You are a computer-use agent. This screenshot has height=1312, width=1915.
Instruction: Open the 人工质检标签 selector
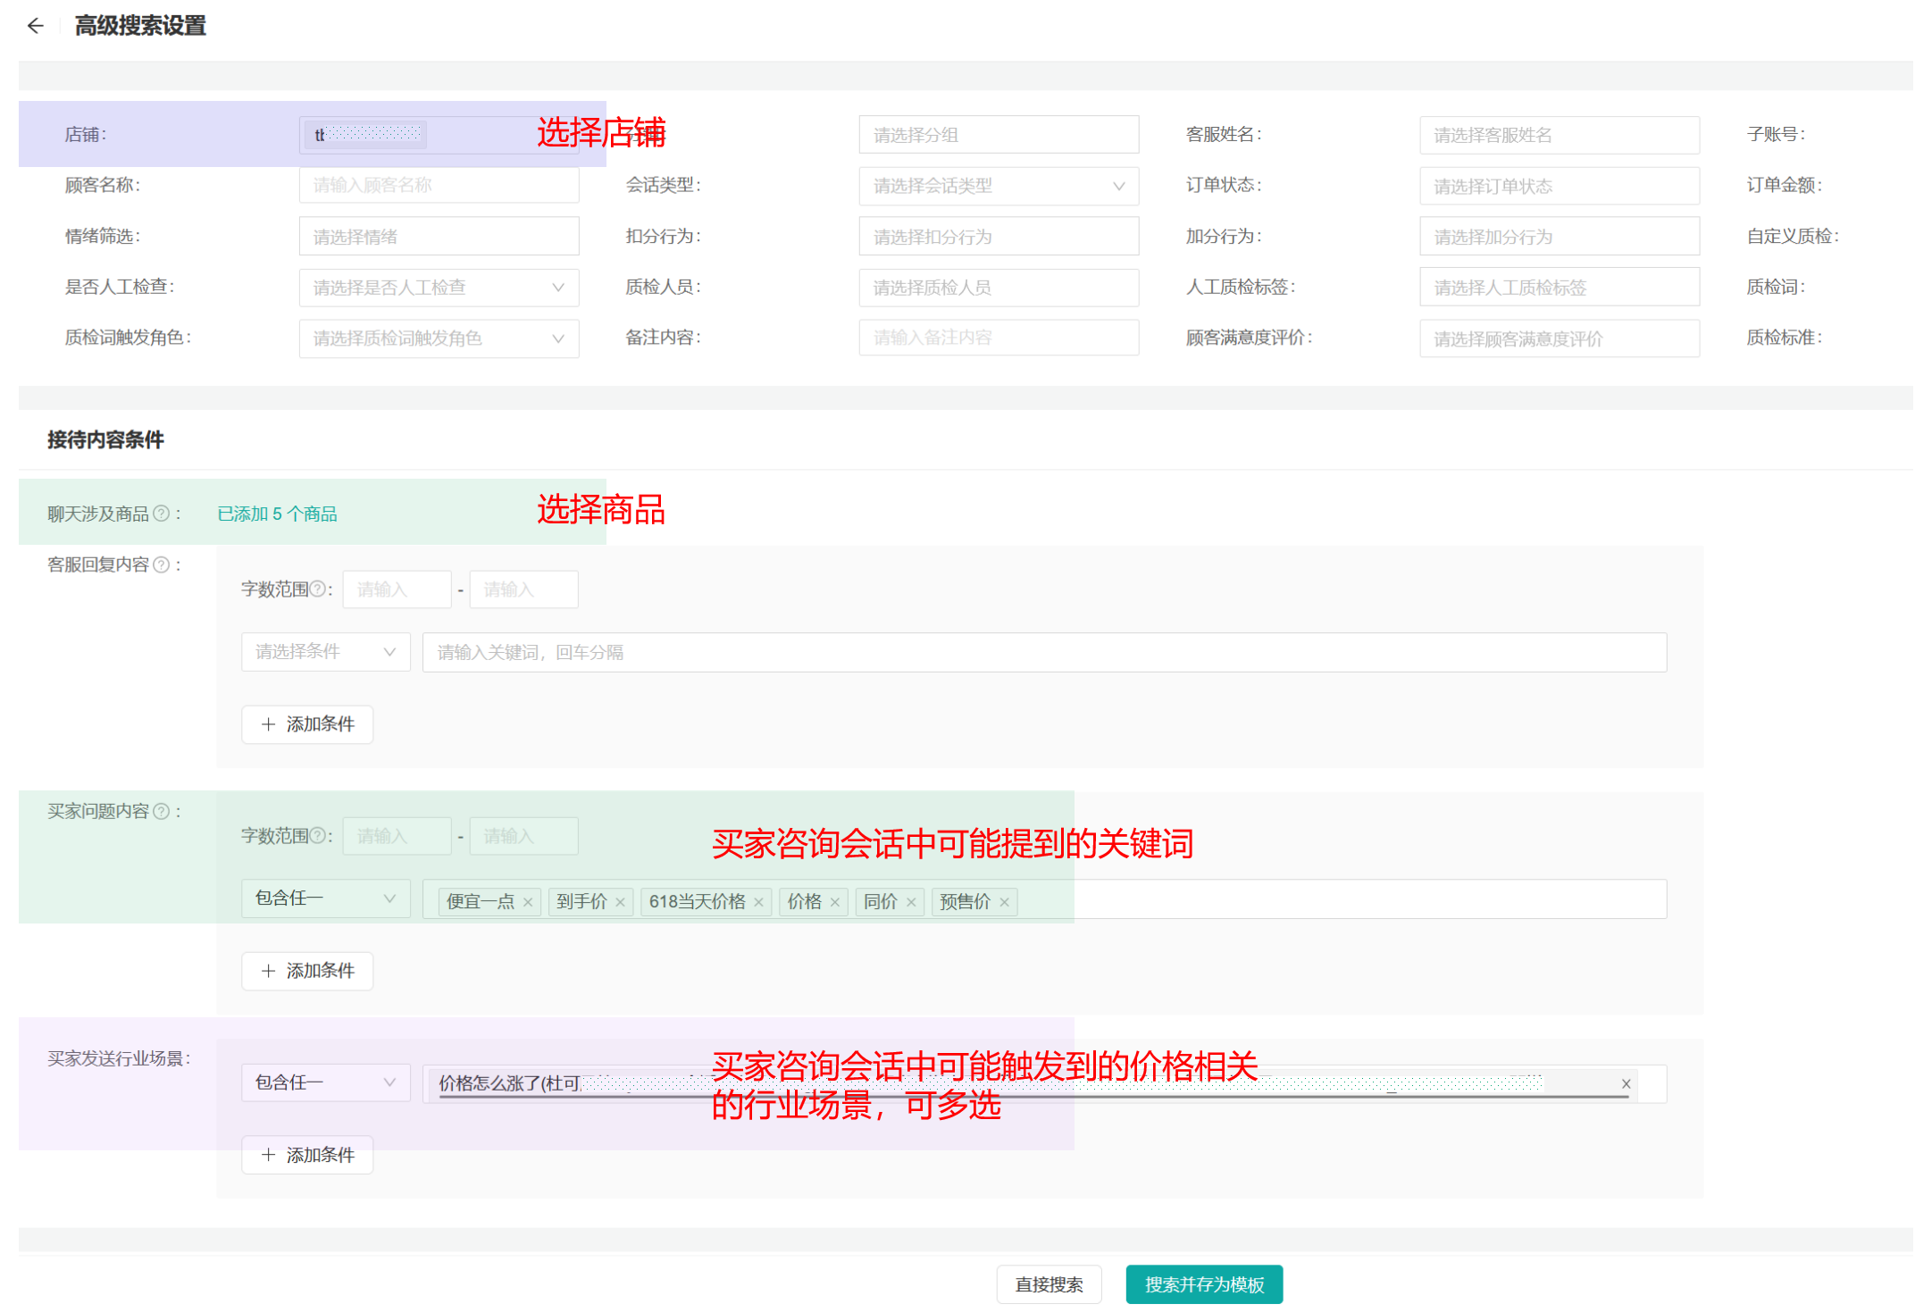pyautogui.click(x=1560, y=288)
